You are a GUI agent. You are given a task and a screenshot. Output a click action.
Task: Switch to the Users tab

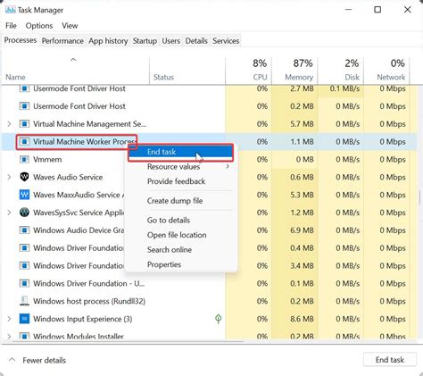[171, 41]
